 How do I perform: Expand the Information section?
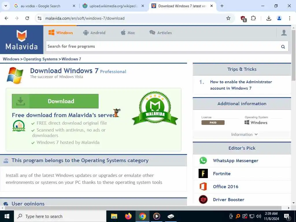245,134
